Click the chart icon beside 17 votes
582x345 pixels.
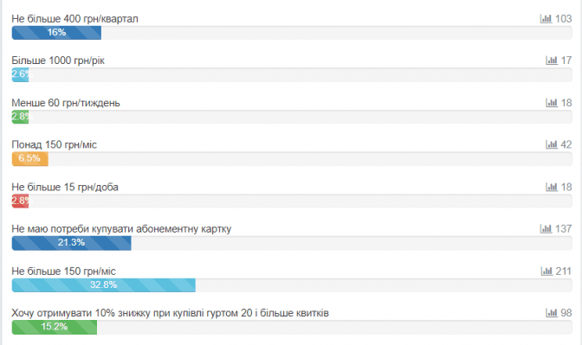point(552,60)
